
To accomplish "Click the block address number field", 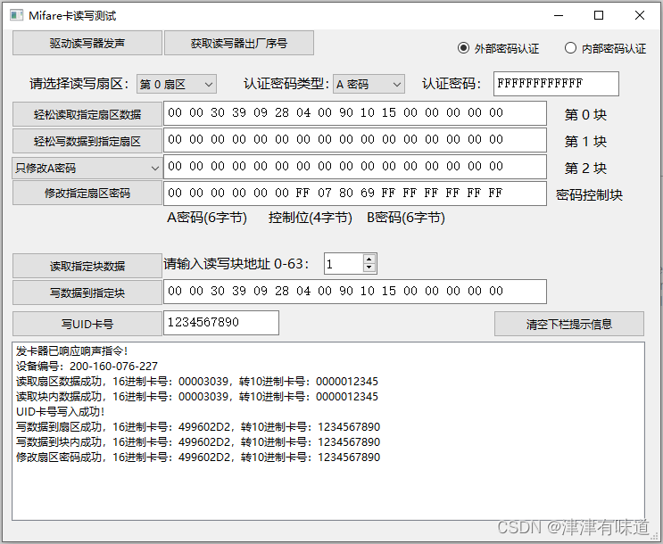I will point(344,264).
